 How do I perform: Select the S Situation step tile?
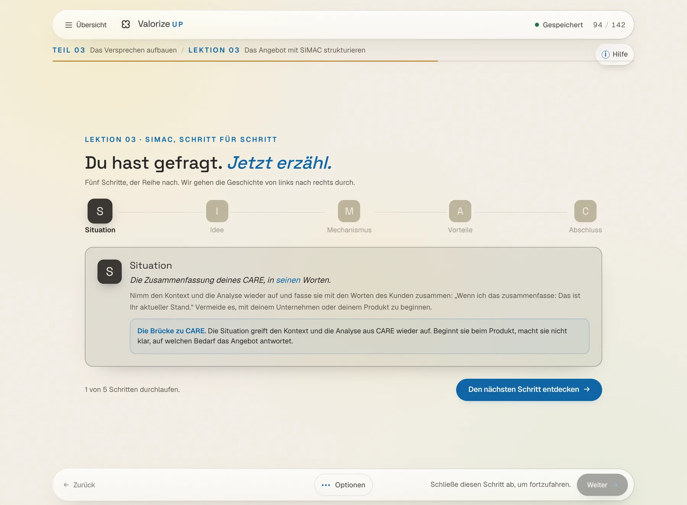pyautogui.click(x=100, y=211)
